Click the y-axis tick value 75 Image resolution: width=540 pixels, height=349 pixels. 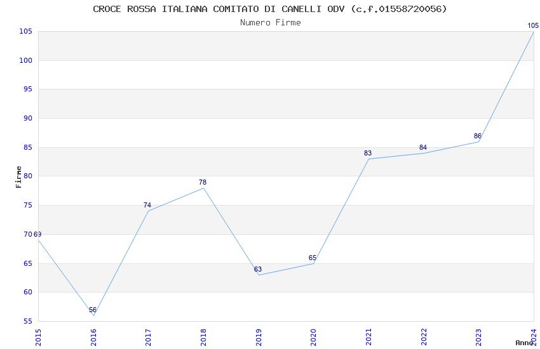point(28,205)
